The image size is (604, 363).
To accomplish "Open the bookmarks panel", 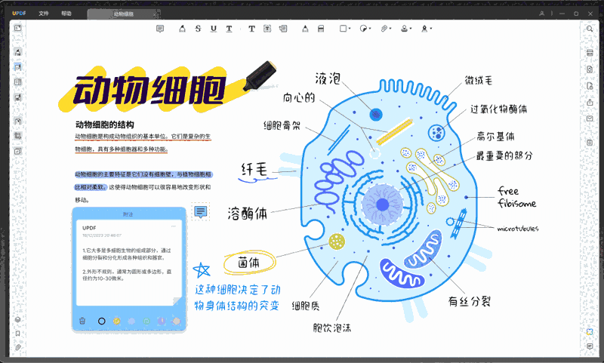I will [x=17, y=334].
